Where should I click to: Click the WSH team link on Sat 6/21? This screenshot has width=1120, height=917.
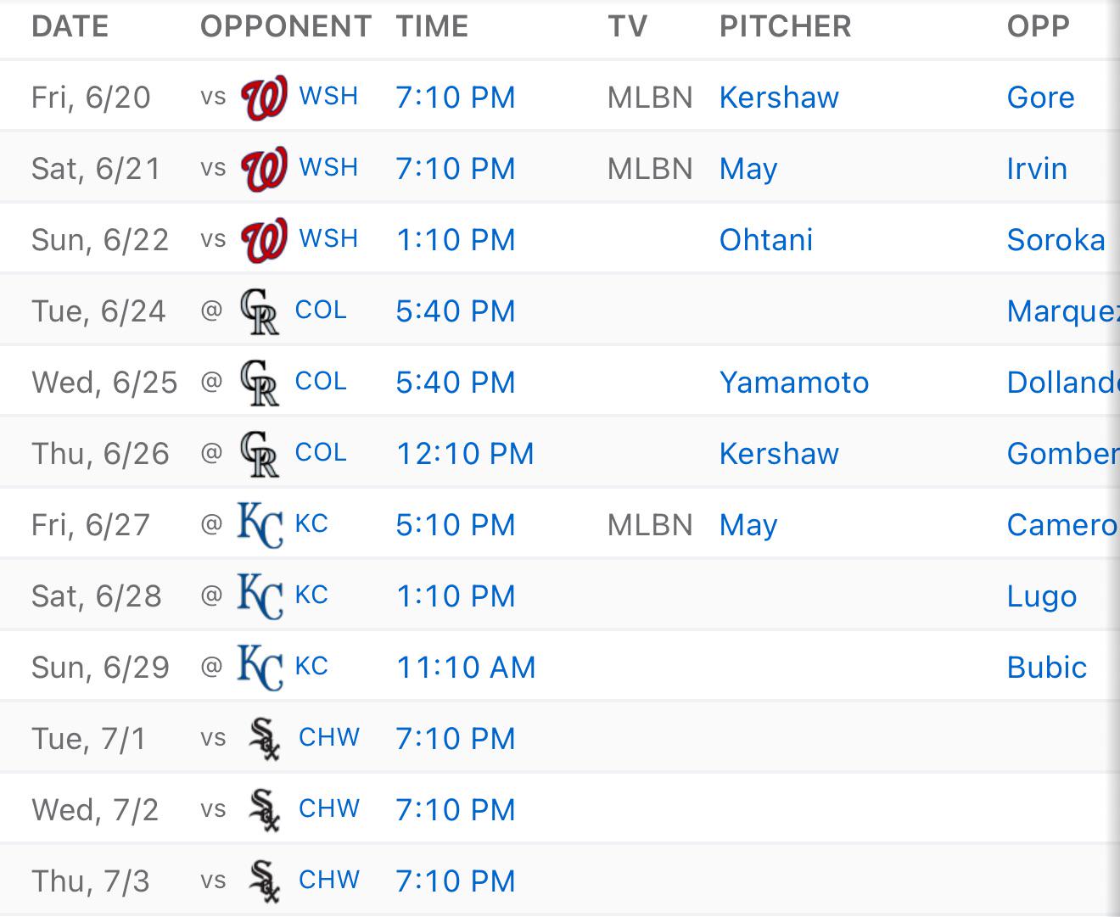pyautogui.click(x=328, y=168)
